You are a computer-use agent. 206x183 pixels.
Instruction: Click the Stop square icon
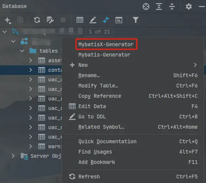coord(63,20)
